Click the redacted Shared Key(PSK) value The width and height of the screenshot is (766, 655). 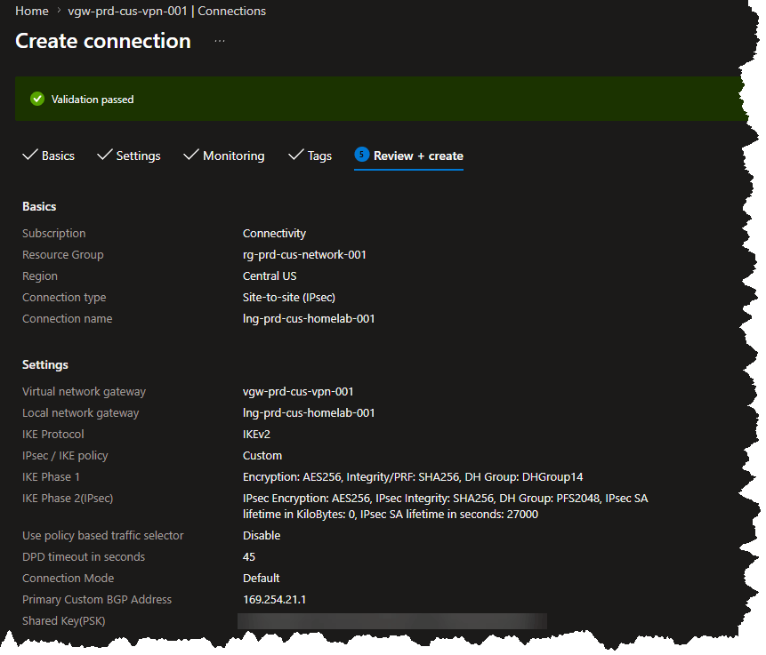[x=392, y=621]
